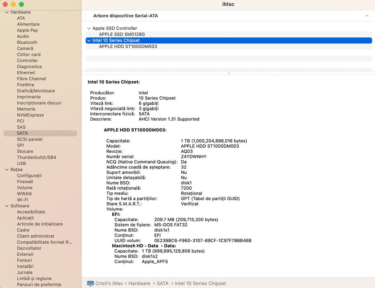Screen dimensions: 375x288
Task: Open Accesibilitate under Software
Action: 31,212
